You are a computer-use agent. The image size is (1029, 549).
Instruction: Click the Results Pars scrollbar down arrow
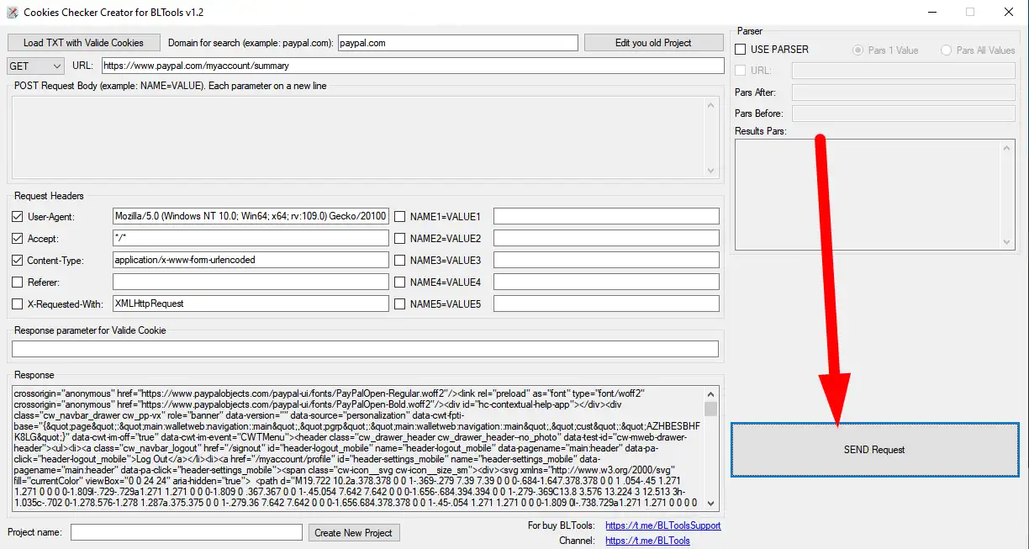pos(1008,242)
